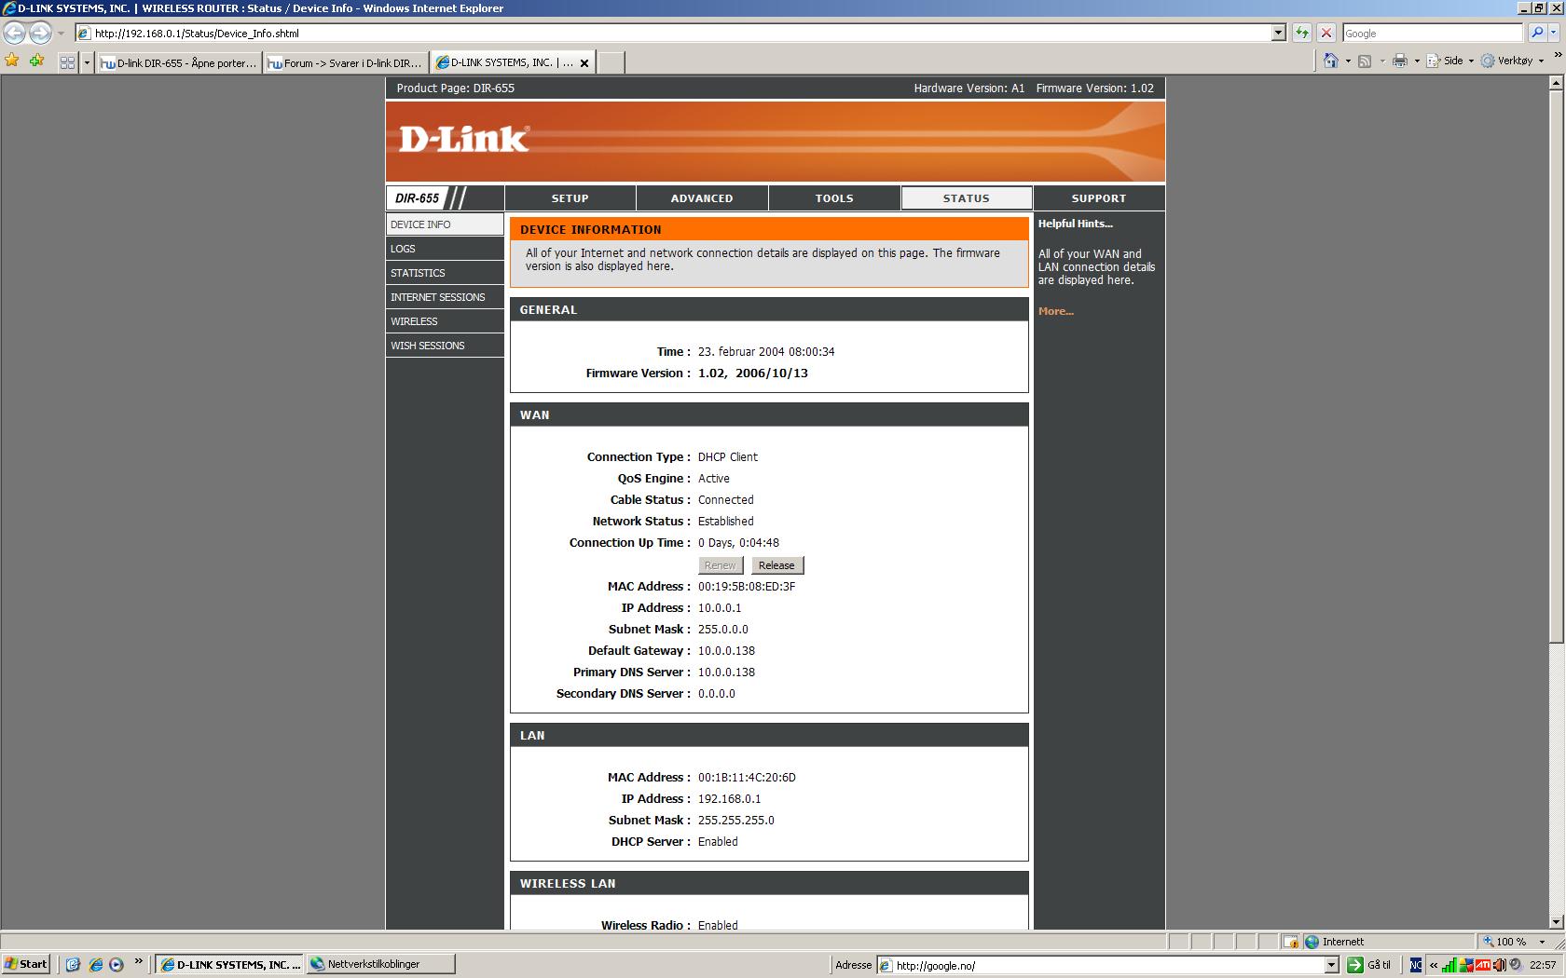
Task: Click the D-Link logo banner
Action: tap(775, 141)
